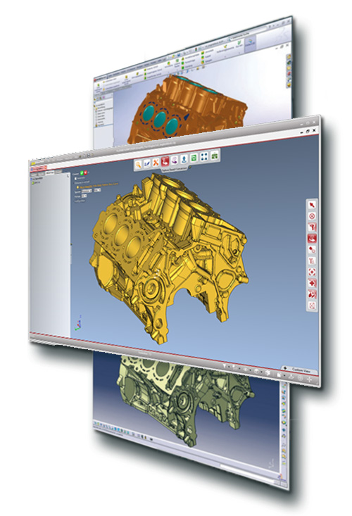
Task: Expand the root tree node in left panel
Action: pyautogui.click(x=32, y=178)
